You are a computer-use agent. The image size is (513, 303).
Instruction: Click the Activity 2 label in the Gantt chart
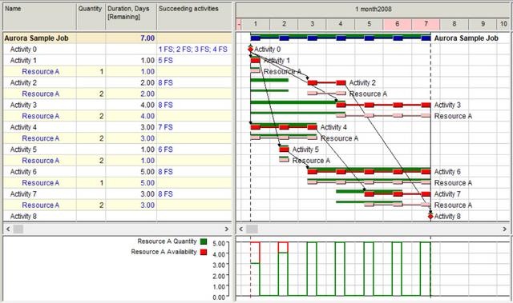coord(362,82)
